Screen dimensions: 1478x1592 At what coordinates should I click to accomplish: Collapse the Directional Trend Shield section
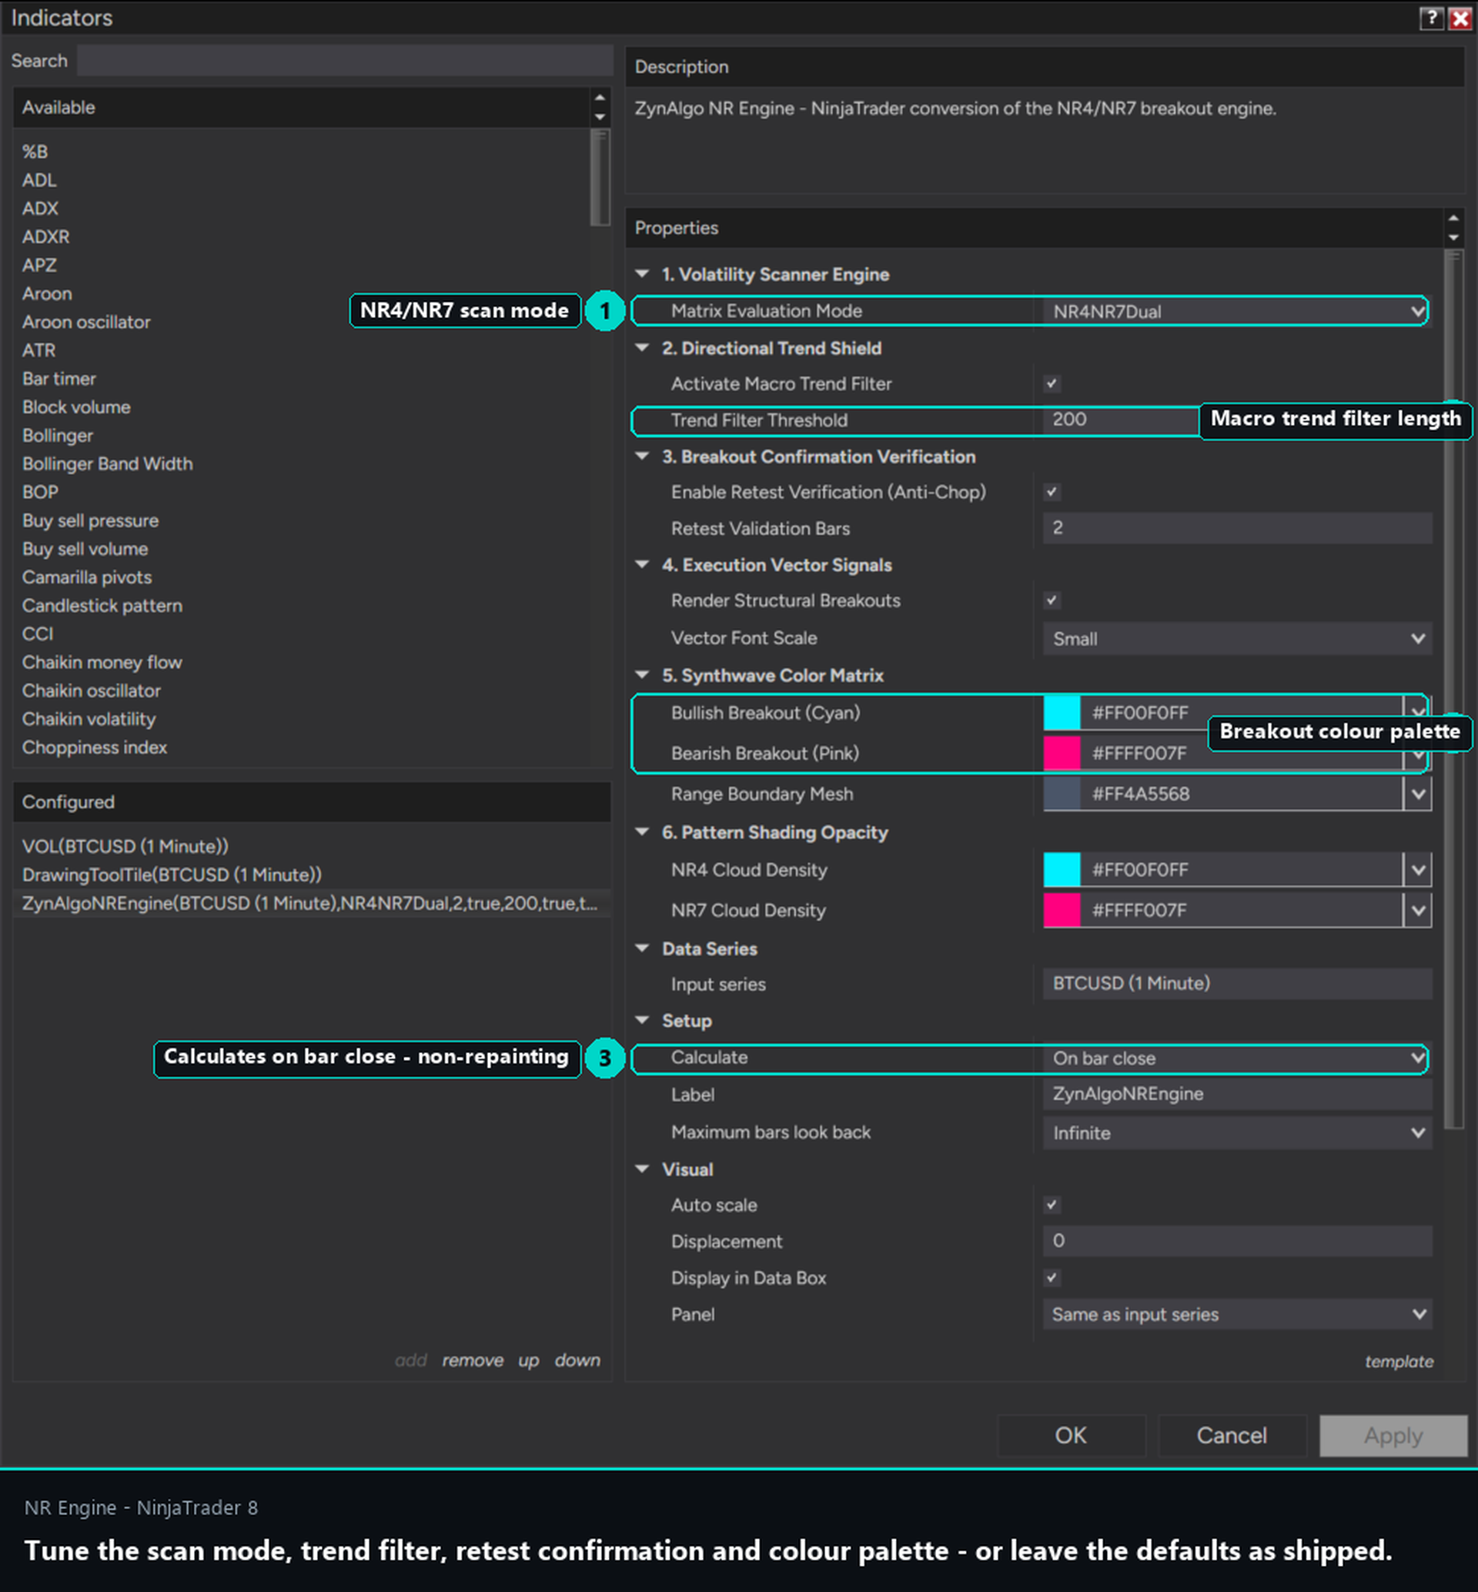(x=641, y=347)
